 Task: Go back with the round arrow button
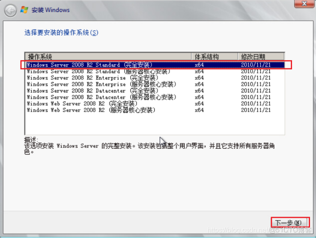[x=10, y=10]
